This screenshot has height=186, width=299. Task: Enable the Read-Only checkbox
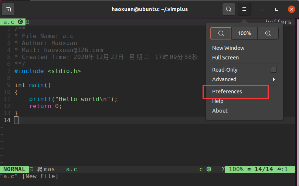pos(274,70)
